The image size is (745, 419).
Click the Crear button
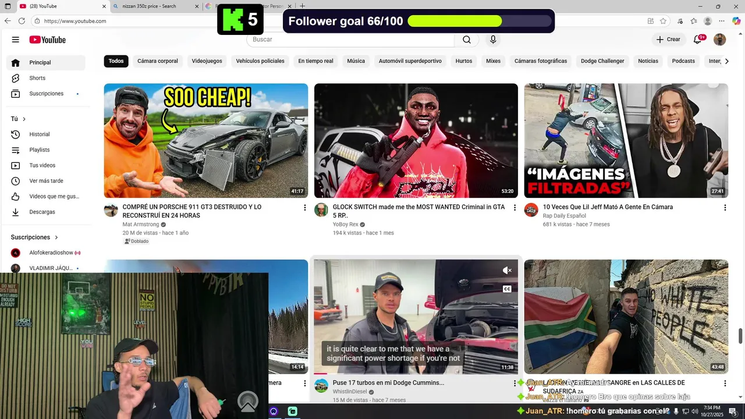(x=668, y=40)
